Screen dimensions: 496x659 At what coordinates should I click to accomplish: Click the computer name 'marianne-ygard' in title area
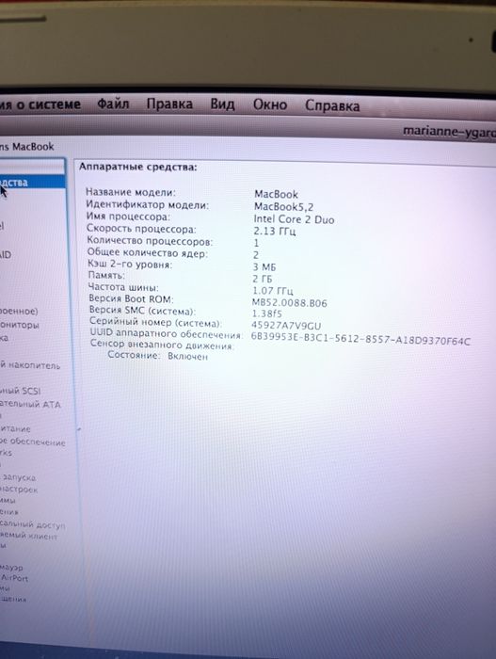(449, 132)
